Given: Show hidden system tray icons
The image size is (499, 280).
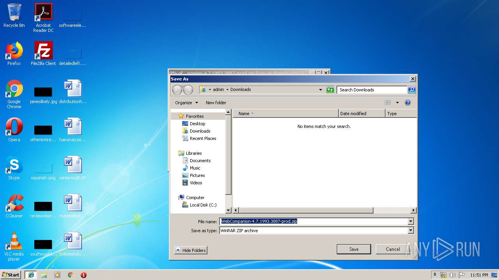Looking at the screenshot, I should pyautogui.click(x=435, y=275).
